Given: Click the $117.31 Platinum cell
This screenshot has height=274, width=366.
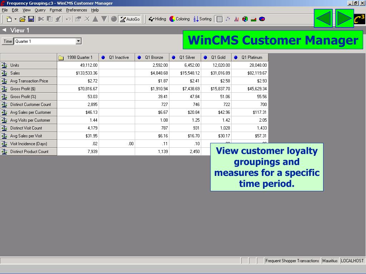Looking at the screenshot, I should pyautogui.click(x=250, y=112).
